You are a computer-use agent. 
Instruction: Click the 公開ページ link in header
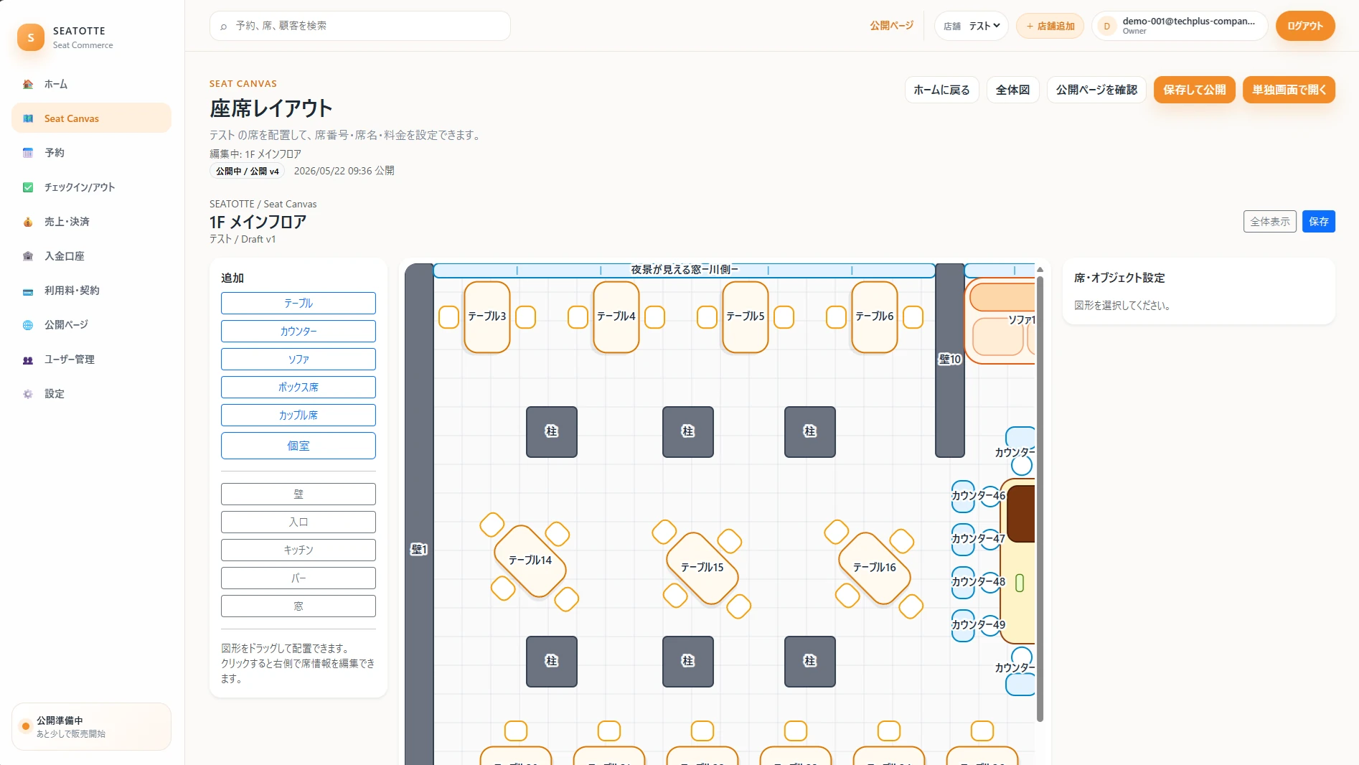892,26
